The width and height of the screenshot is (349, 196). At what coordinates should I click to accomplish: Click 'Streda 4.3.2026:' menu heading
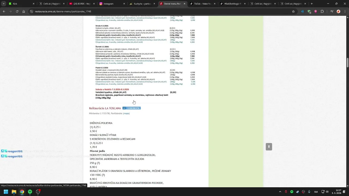(102, 26)
